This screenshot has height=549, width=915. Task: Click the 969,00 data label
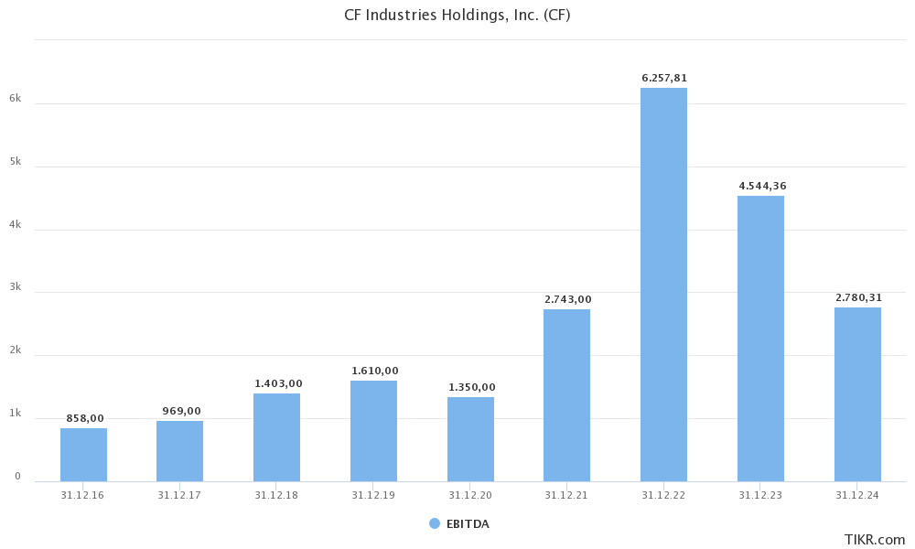point(181,411)
